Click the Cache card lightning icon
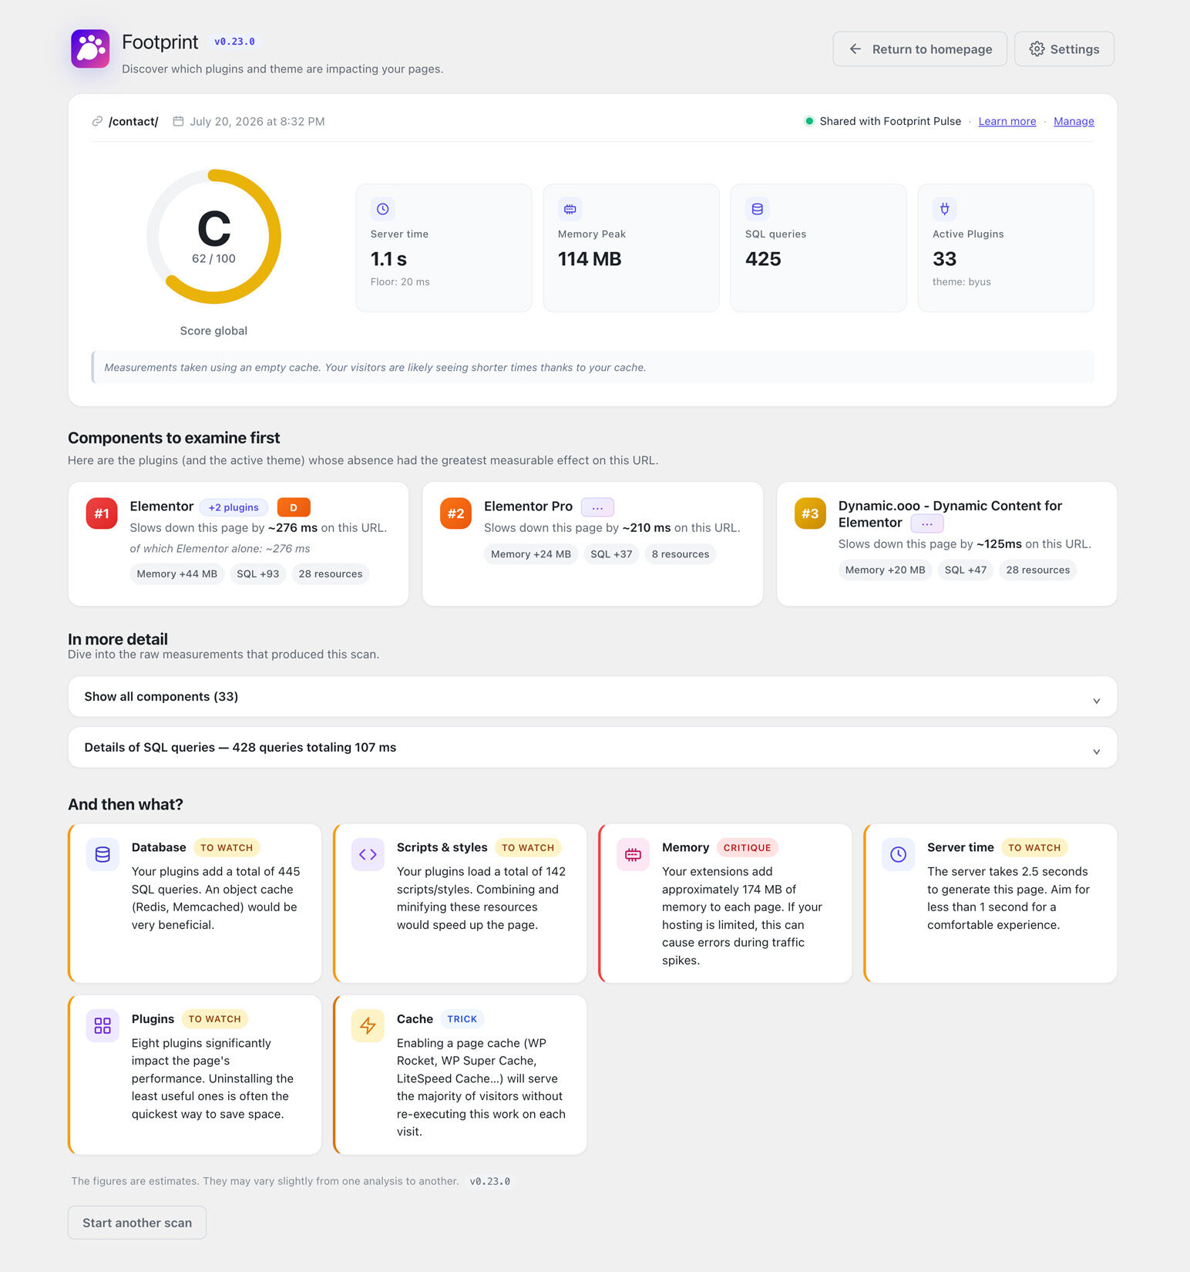 coord(368,1025)
